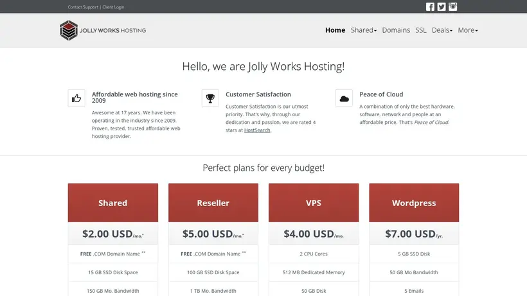Expand the Shared dropdown menu
Image resolution: width=527 pixels, height=296 pixels.
tap(364, 30)
